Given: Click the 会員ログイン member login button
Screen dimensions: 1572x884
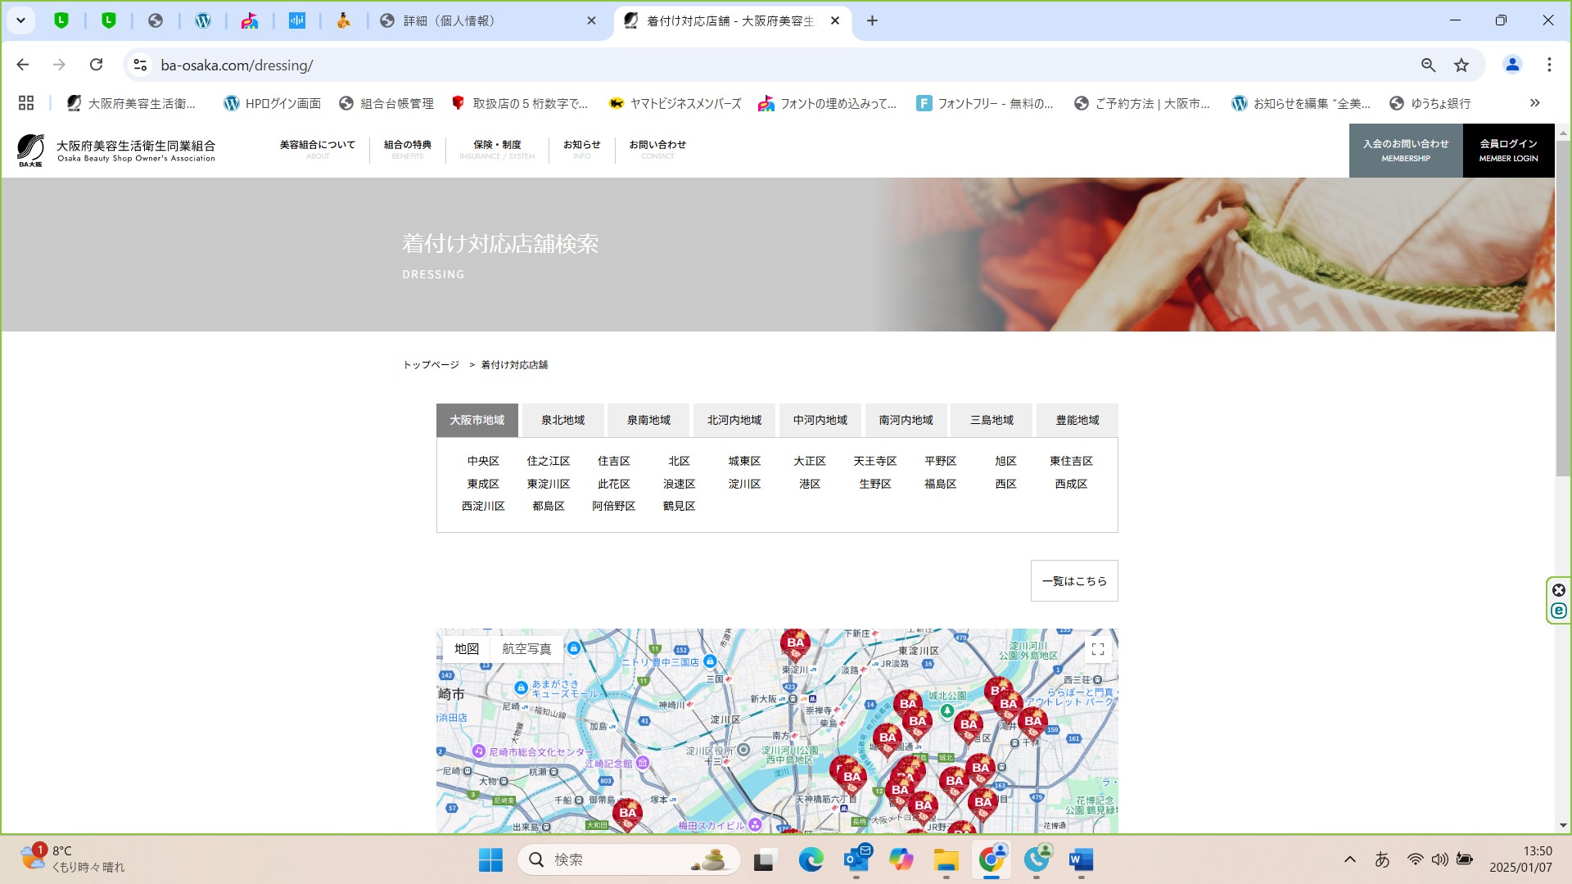Looking at the screenshot, I should 1507,150.
